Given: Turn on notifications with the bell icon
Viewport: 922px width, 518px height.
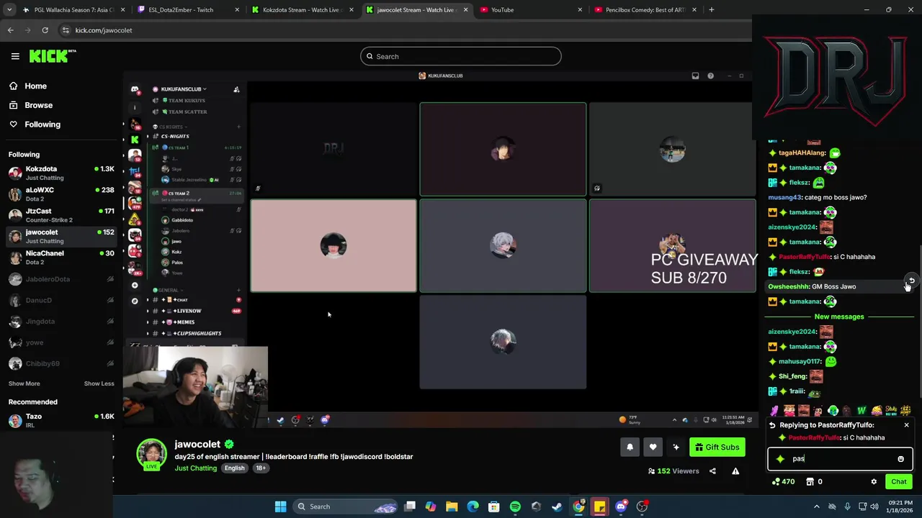Looking at the screenshot, I should 630,447.
